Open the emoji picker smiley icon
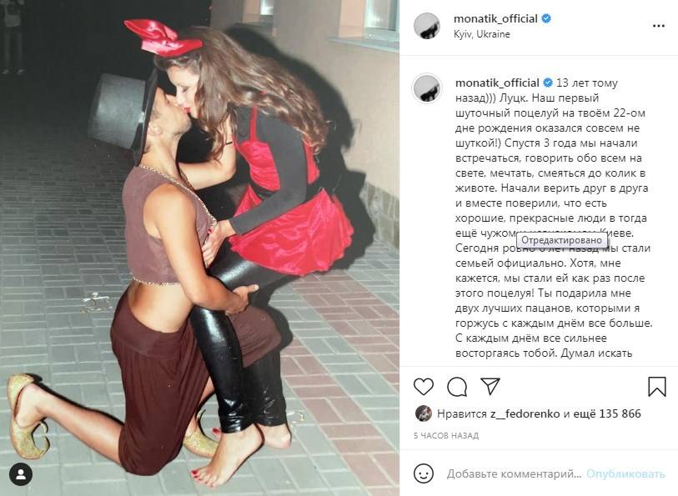Screen dimensions: 678x496 coord(424,474)
